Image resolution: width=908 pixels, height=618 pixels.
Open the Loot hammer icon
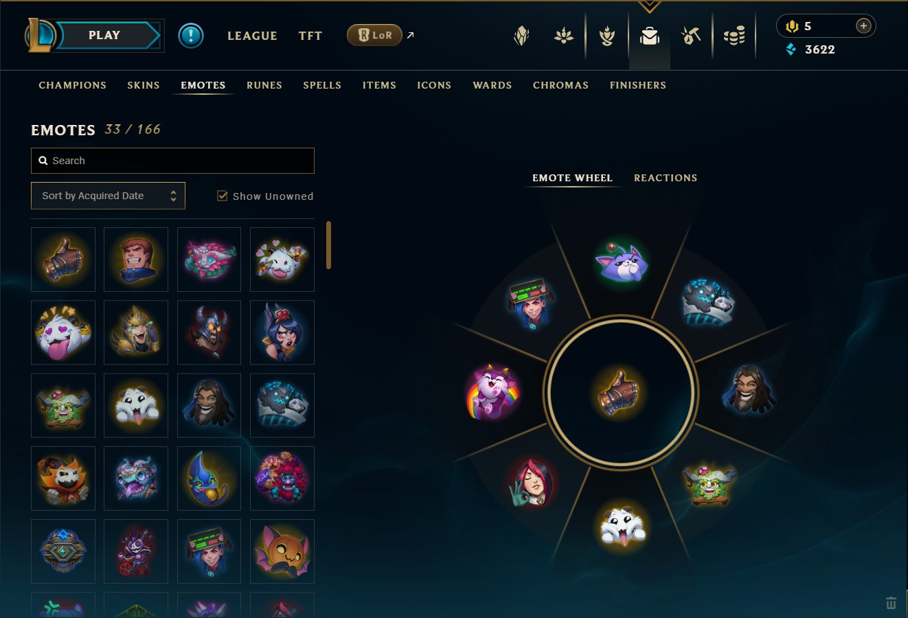point(691,36)
